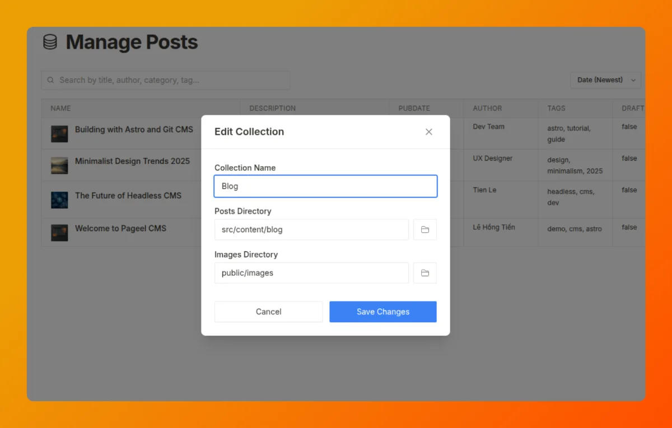Click the search posts input box
This screenshot has height=428, width=672.
(x=165, y=80)
